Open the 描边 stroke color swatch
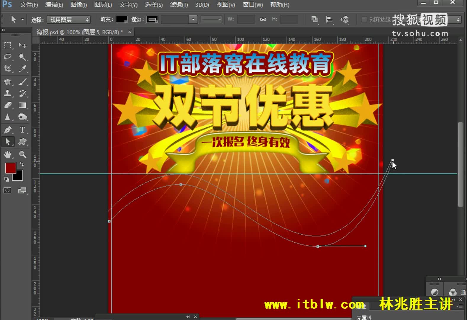Image resolution: width=467 pixels, height=320 pixels. coord(152,20)
